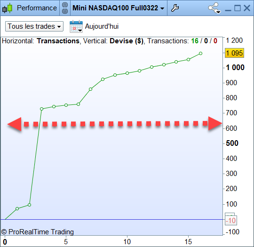Click the Performance window title
Viewport: 254px width, 247px height.
point(37,8)
